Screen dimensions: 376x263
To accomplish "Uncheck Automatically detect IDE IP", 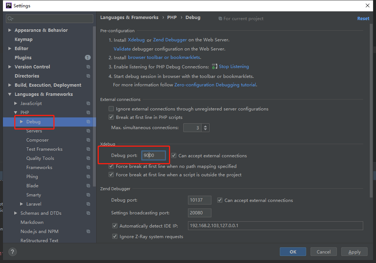I will point(115,226).
